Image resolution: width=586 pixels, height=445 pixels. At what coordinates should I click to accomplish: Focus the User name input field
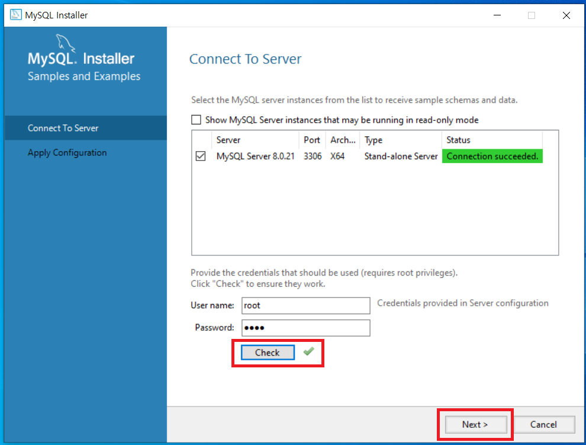click(x=305, y=305)
